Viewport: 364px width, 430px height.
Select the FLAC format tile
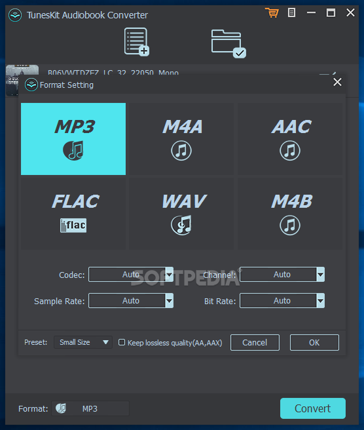click(x=73, y=213)
